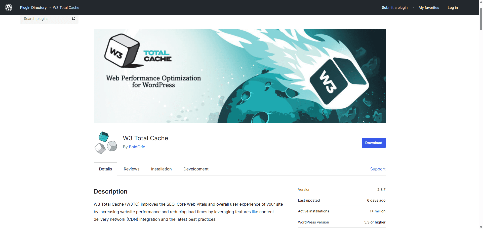Screen dimensions: 483x229
Task: Switch to the Development tab
Action: coord(196,169)
